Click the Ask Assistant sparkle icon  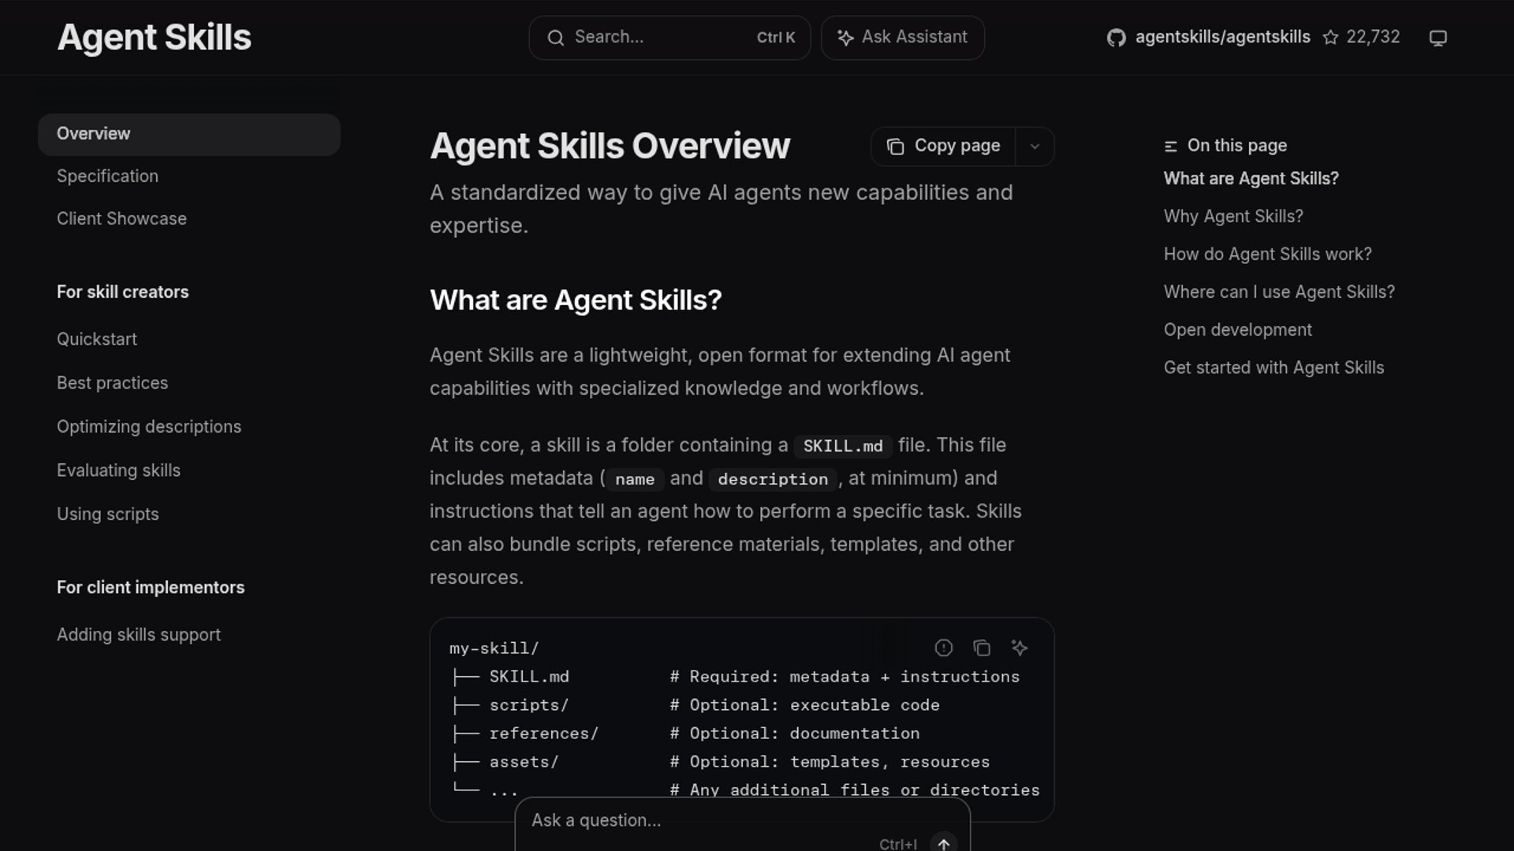coord(845,38)
